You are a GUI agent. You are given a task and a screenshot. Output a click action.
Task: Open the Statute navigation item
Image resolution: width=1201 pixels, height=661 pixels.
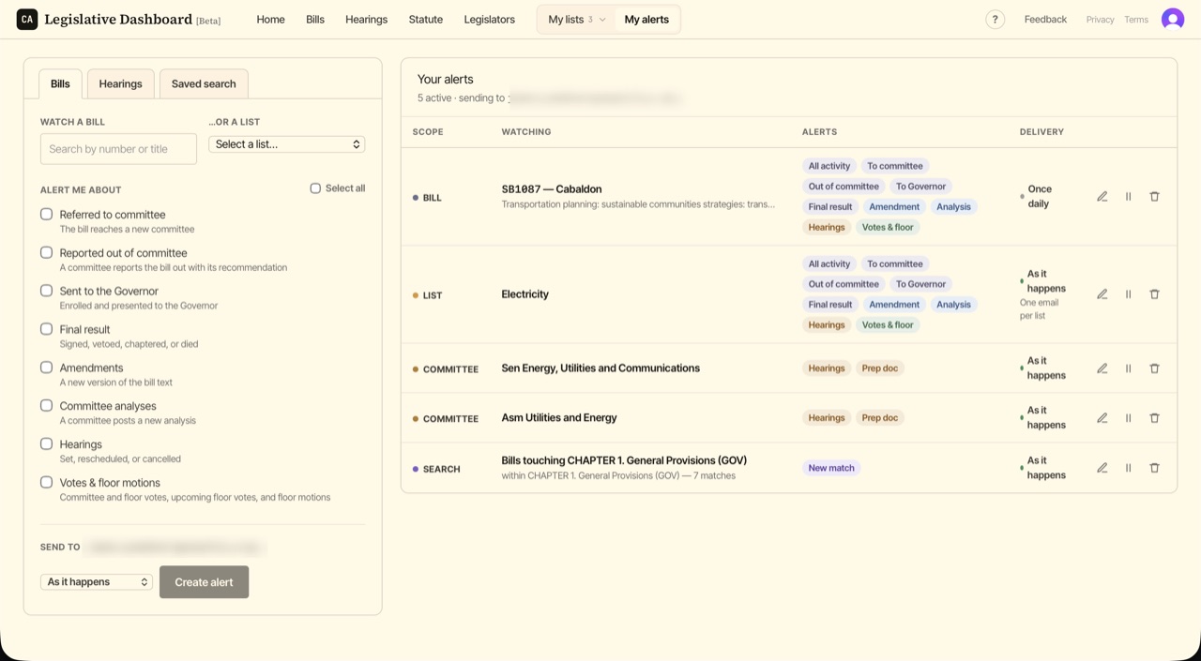425,20
